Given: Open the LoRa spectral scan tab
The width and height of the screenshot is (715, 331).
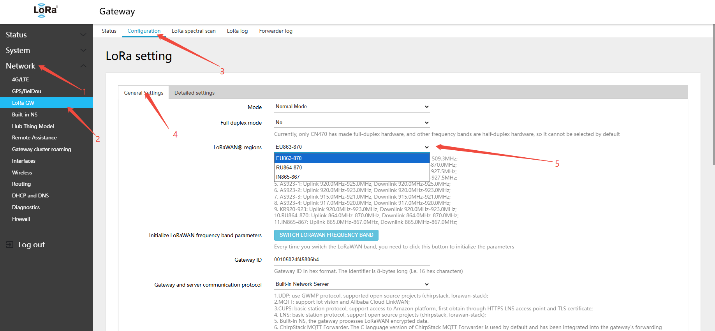Looking at the screenshot, I should (194, 31).
